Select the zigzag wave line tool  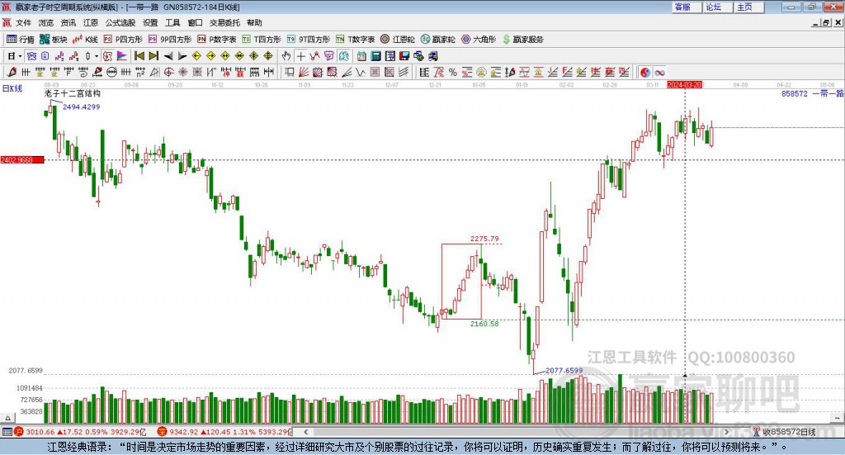coord(360,72)
